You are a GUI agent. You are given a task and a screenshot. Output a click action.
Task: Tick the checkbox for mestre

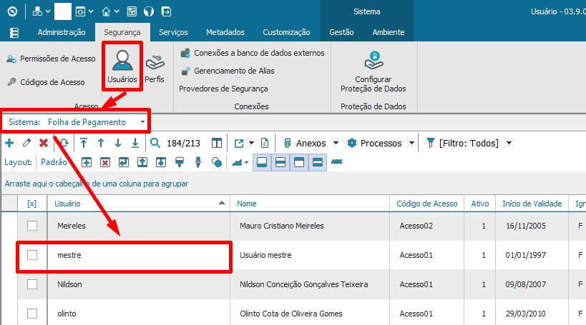point(32,255)
